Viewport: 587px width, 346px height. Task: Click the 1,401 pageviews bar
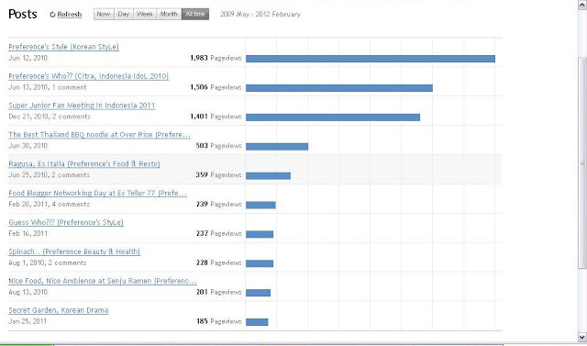[x=333, y=117]
